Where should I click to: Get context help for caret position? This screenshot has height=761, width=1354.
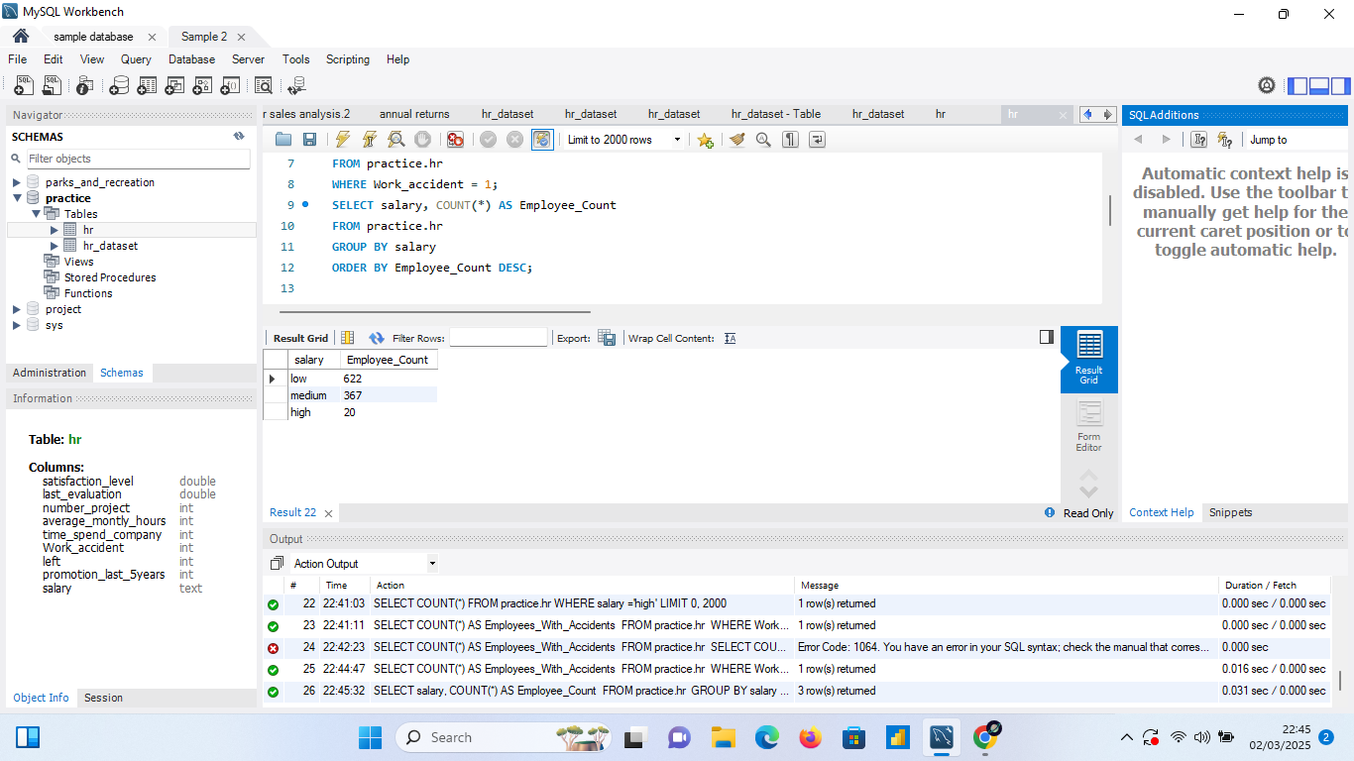click(1199, 140)
